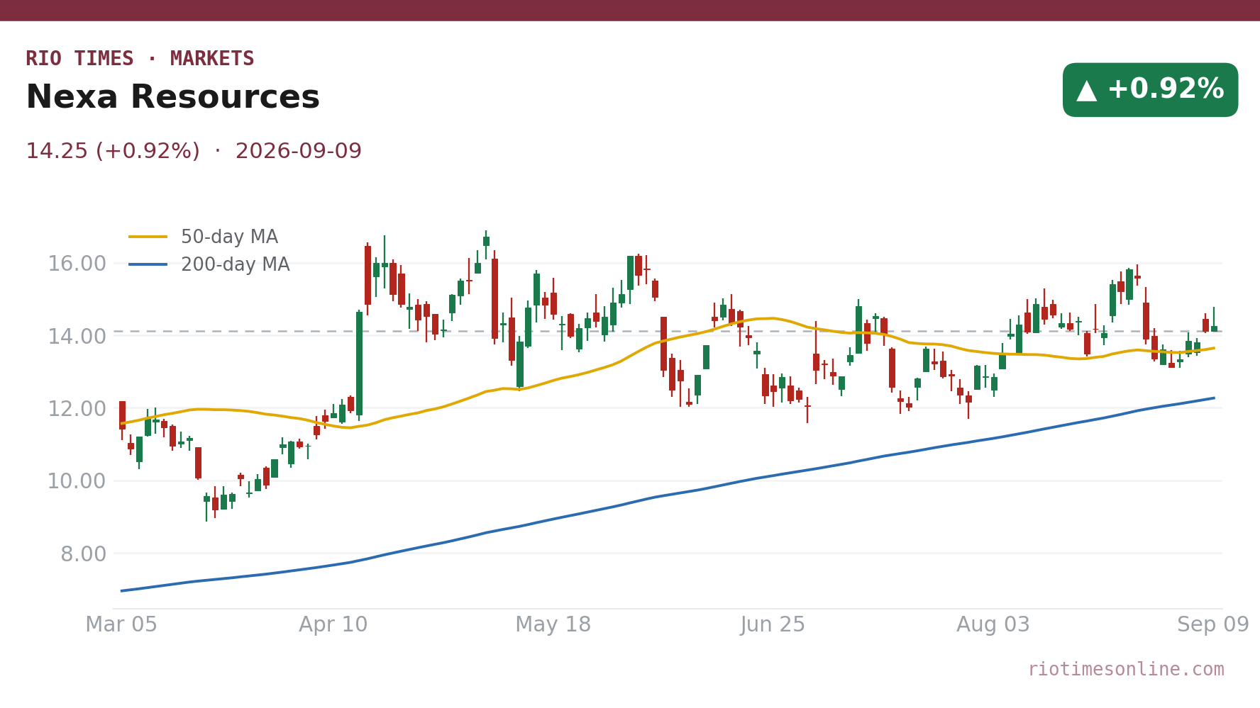Image resolution: width=1260 pixels, height=708 pixels.
Task: Click the Aug 03 date label
Action: coord(993,625)
